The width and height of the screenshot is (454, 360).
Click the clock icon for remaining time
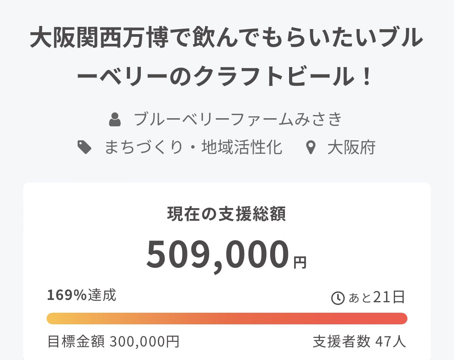pos(338,298)
